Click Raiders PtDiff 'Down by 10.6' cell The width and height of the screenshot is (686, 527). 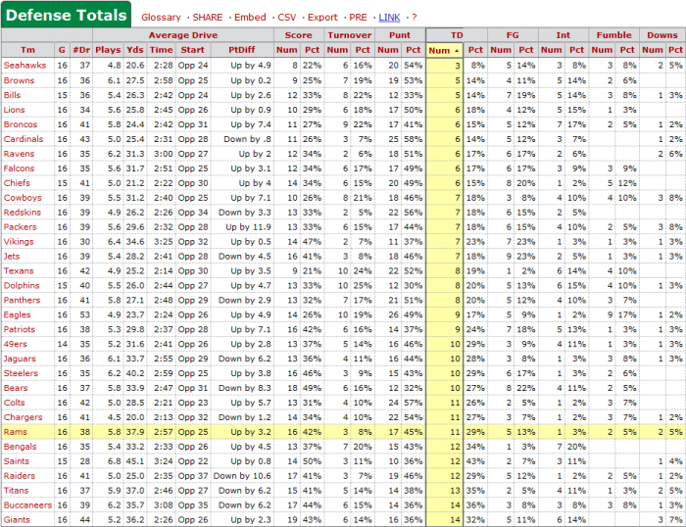(x=242, y=476)
